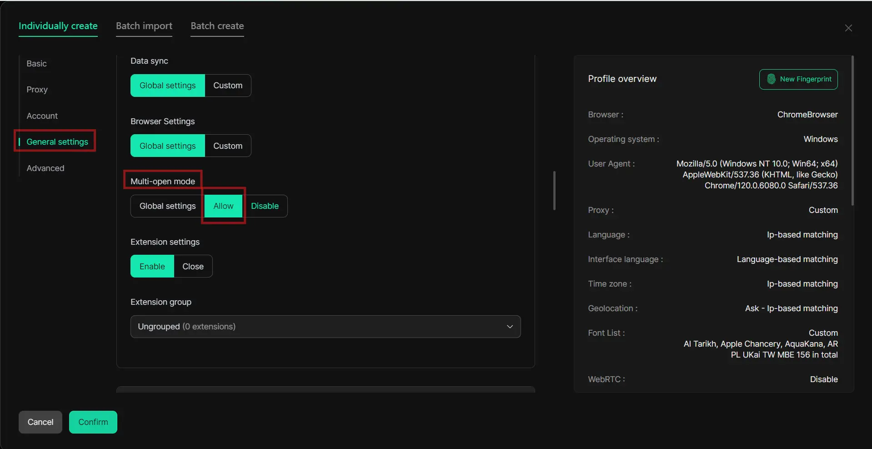The width and height of the screenshot is (872, 449).
Task: Select the Account sidebar item
Action: (42, 116)
